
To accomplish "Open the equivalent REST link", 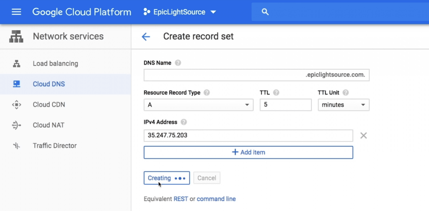I will coord(181,199).
